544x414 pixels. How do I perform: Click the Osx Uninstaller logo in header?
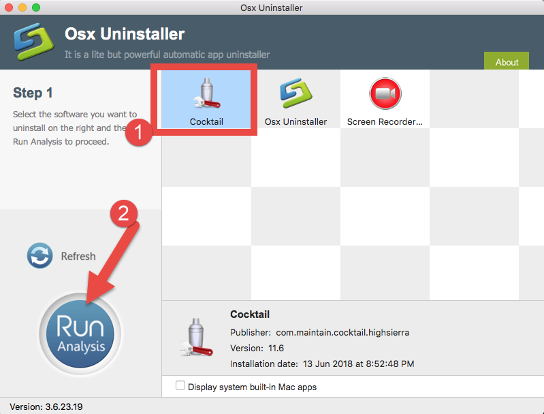pyautogui.click(x=33, y=42)
